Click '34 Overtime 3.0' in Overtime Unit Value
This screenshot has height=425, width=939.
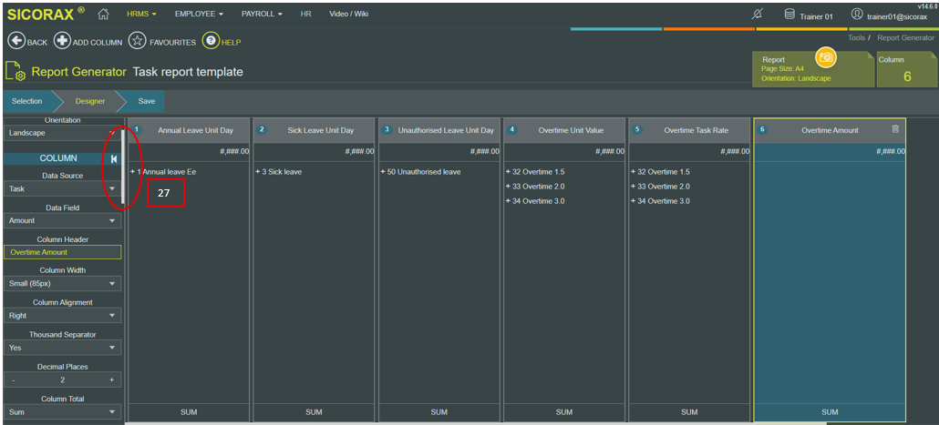coord(535,201)
